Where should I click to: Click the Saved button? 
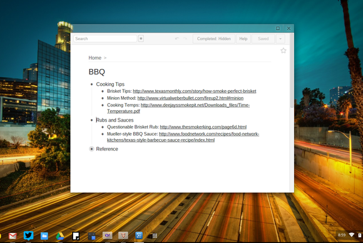click(x=263, y=39)
